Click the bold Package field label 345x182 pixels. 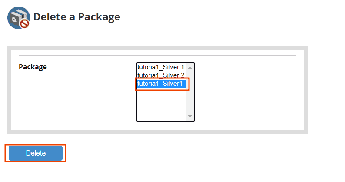(x=33, y=67)
